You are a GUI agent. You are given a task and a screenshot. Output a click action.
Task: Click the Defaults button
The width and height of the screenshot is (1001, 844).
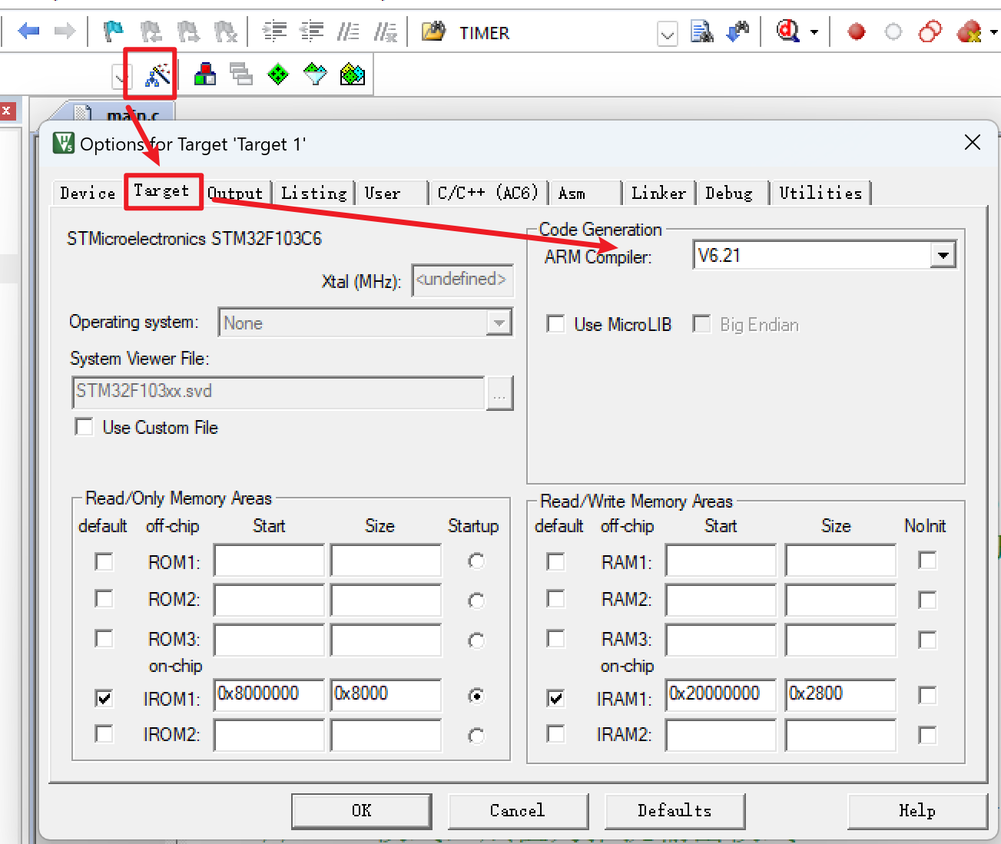[675, 811]
